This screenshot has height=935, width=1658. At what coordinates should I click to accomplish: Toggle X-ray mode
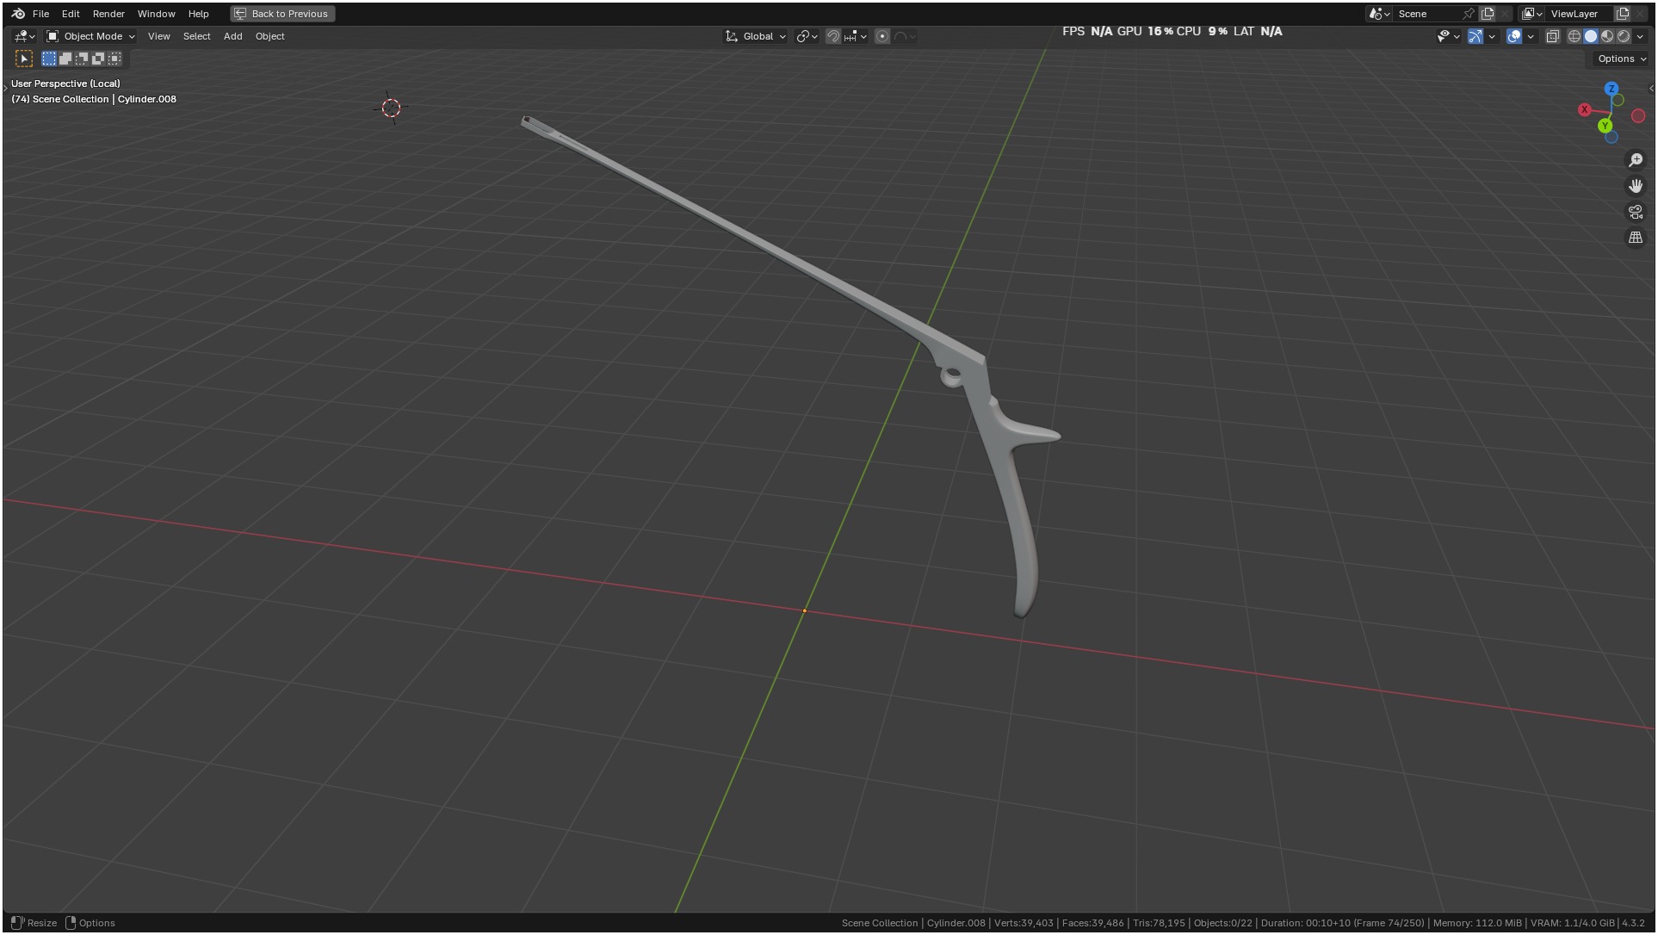pos(1553,36)
